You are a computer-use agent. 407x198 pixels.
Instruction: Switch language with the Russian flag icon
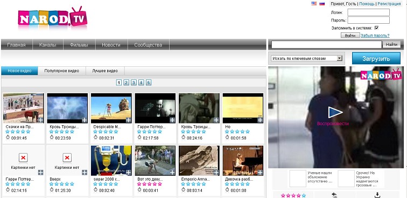click(322, 4)
